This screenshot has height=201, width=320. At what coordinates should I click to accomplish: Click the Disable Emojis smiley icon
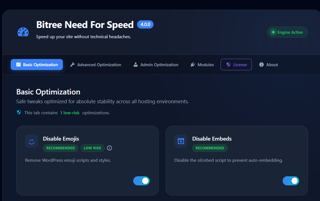pyautogui.click(x=32, y=141)
